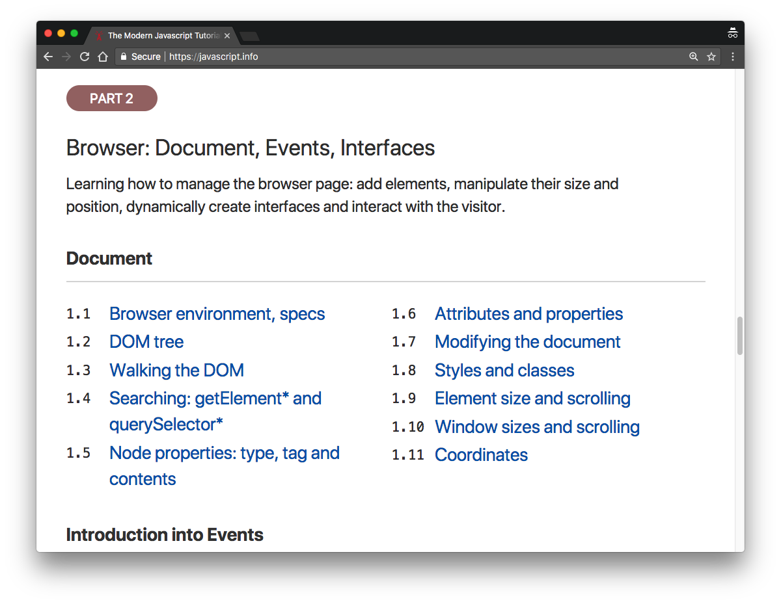Click chapter number 1.11

coord(408,454)
